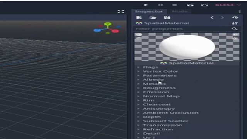Image resolution: width=247 pixels, height=139 pixels.
Task: Open the dock options three-dot menu
Action: point(240,12)
